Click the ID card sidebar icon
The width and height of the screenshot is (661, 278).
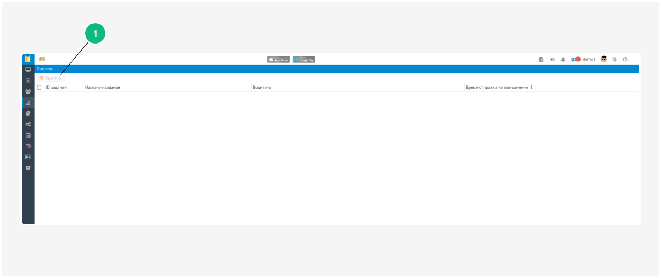click(28, 157)
